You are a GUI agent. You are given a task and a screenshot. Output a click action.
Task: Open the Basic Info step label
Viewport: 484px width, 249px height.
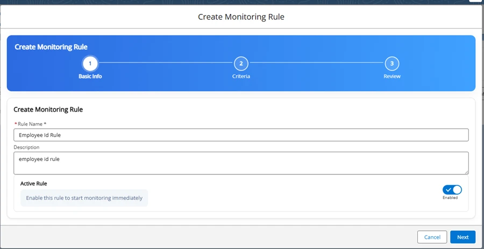tap(90, 76)
